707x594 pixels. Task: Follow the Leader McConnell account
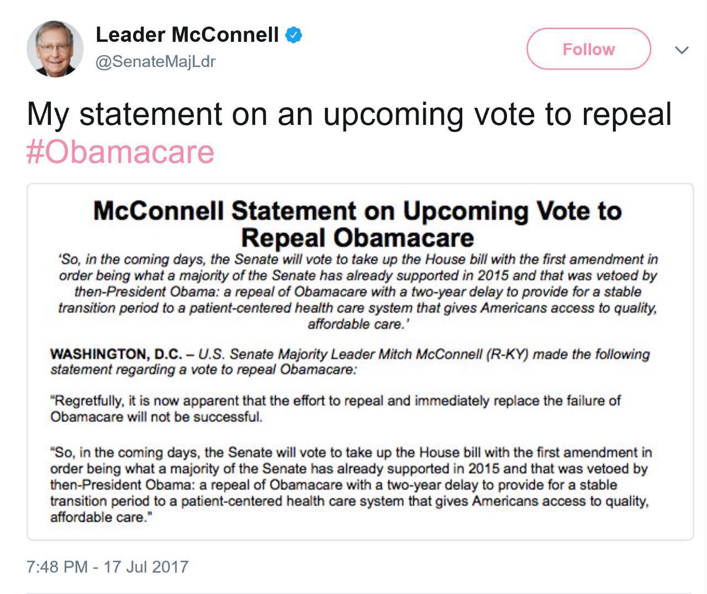tap(588, 49)
